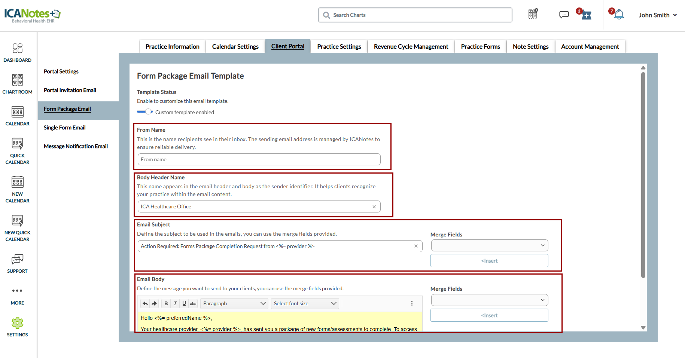Open the Dashboard from the sidebar

[17, 52]
